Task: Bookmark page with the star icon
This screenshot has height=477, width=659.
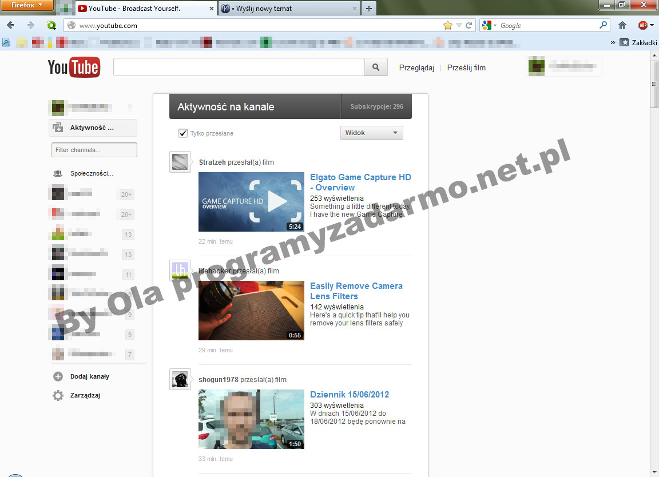Action: 447,25
